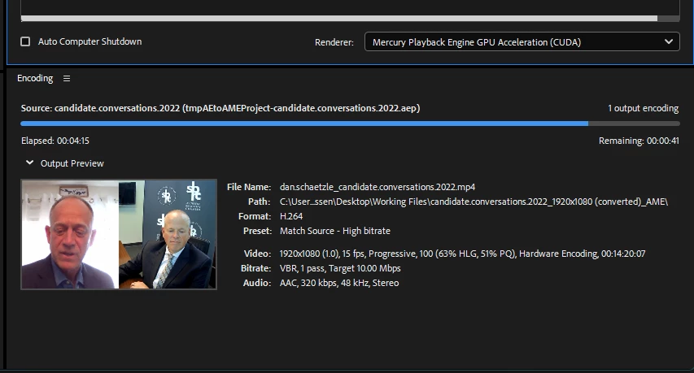Click the output path text
The width and height of the screenshot is (694, 373).
pos(474,202)
